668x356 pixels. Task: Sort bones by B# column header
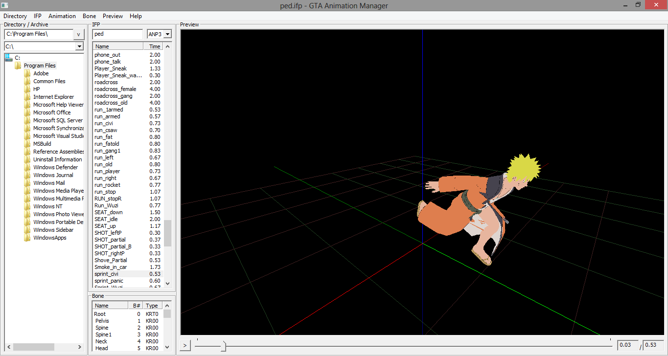[136, 306]
